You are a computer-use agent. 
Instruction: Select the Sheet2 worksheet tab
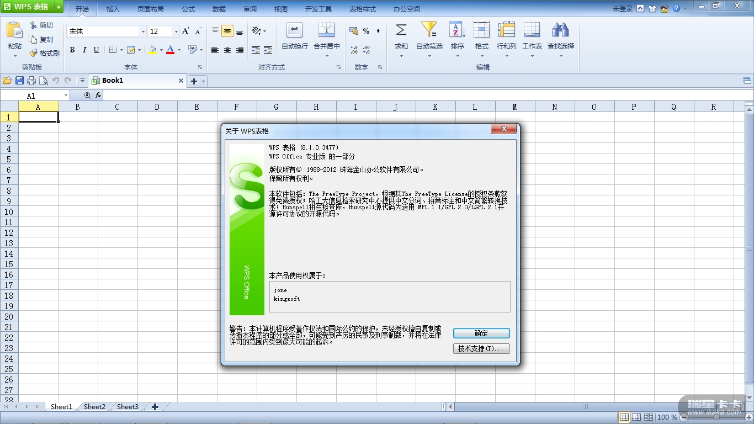coord(94,407)
